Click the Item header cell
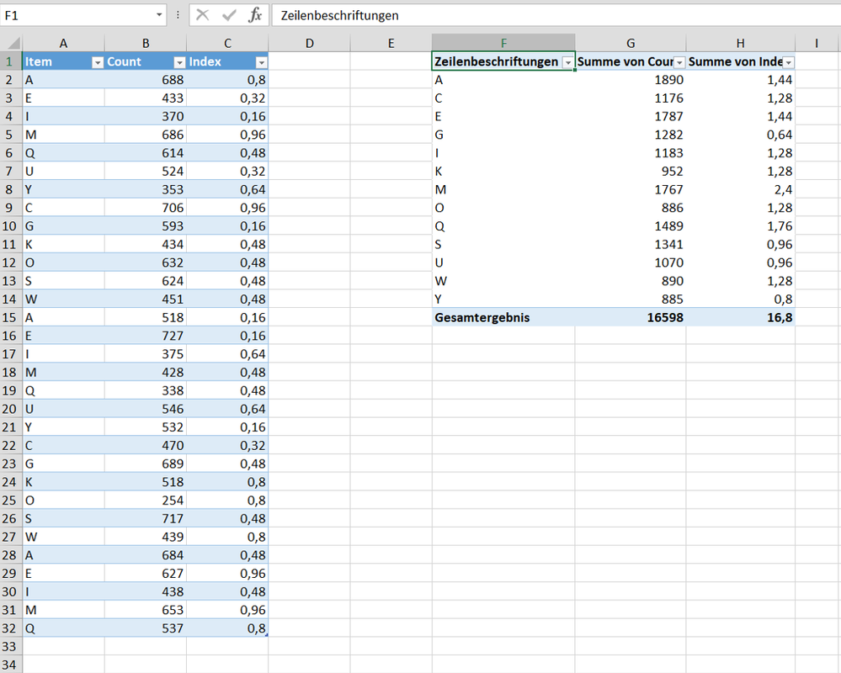841x673 pixels. (x=63, y=61)
